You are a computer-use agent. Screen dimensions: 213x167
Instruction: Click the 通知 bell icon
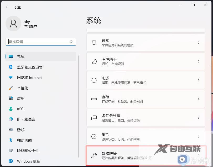point(94,42)
